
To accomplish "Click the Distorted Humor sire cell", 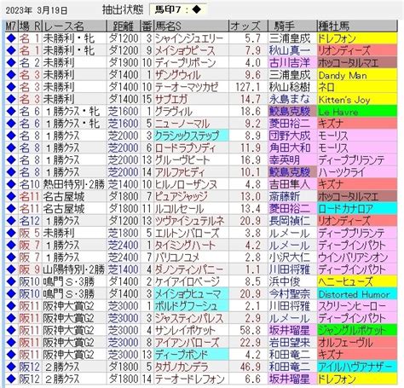I will tap(357, 293).
